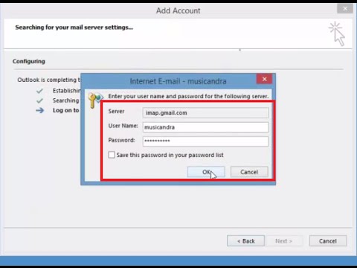Click into the Password field
357x268 pixels.
tap(205, 141)
